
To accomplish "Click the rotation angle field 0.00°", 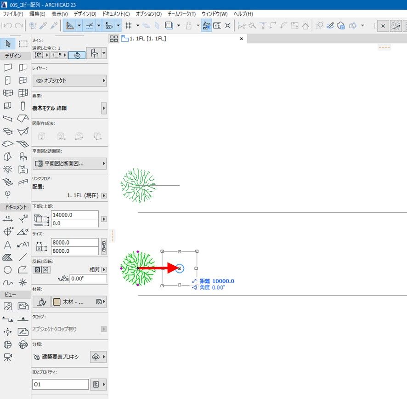I will (88, 279).
